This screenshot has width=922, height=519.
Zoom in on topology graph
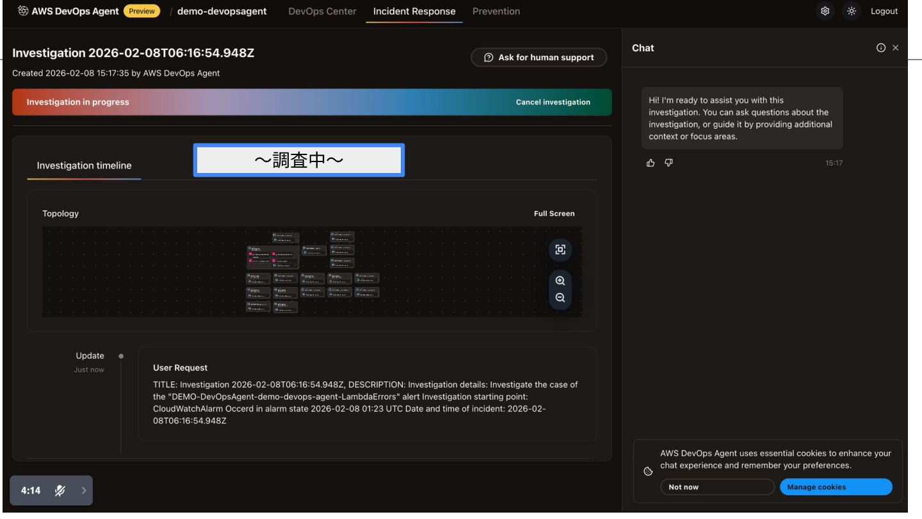(560, 281)
